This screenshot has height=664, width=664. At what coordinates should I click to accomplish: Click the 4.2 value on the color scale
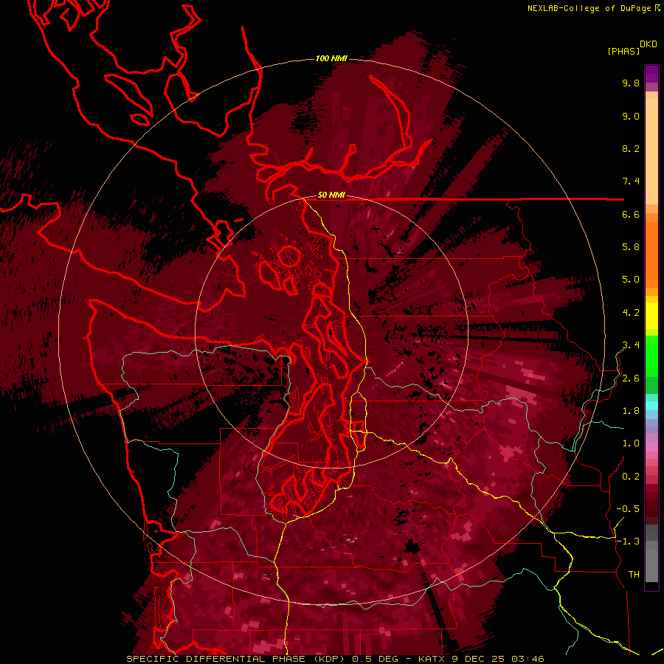[631, 313]
